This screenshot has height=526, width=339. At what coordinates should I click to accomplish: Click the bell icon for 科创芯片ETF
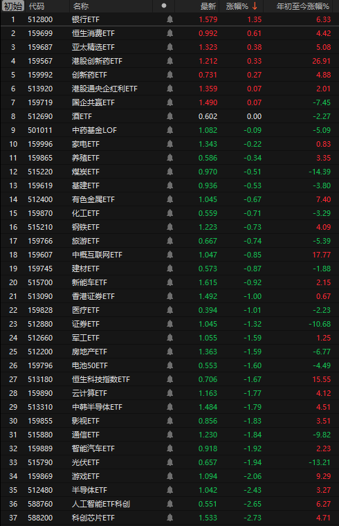170,518
